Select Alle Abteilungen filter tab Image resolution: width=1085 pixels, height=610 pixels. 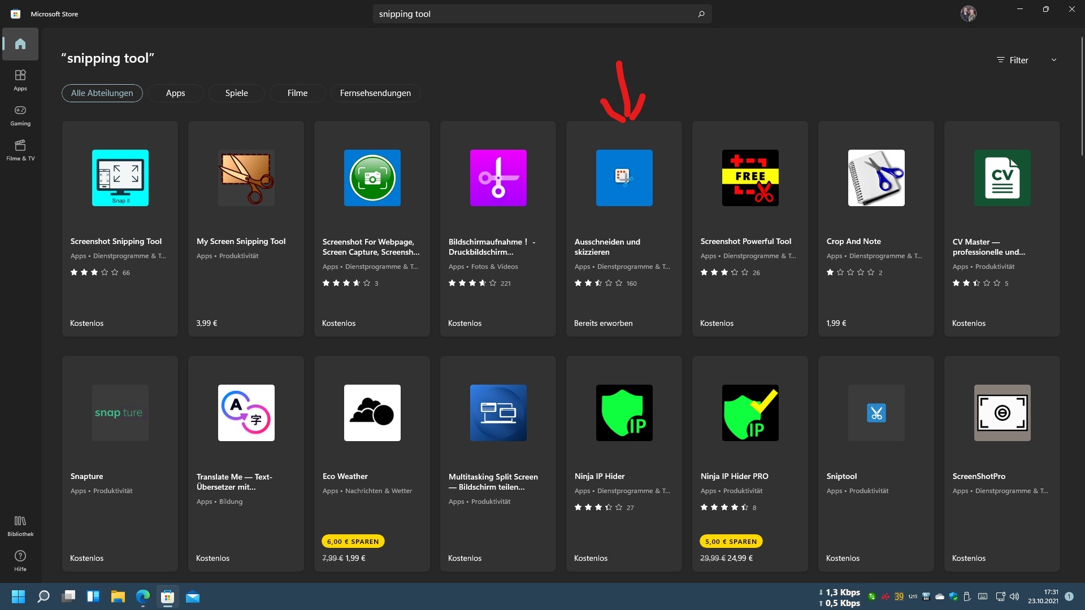click(x=102, y=93)
